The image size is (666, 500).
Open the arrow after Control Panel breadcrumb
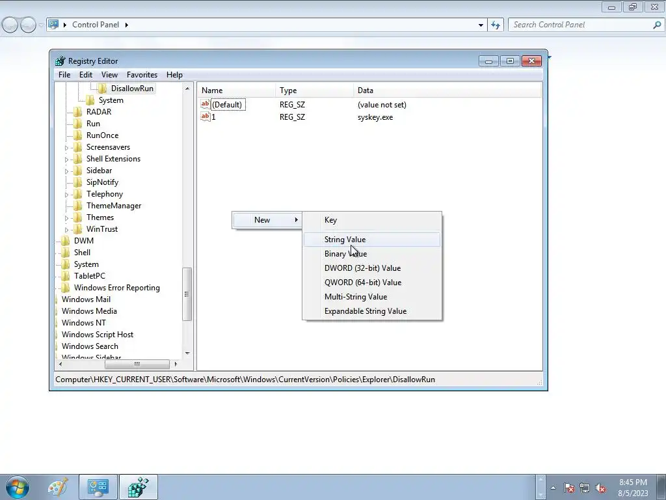(127, 25)
